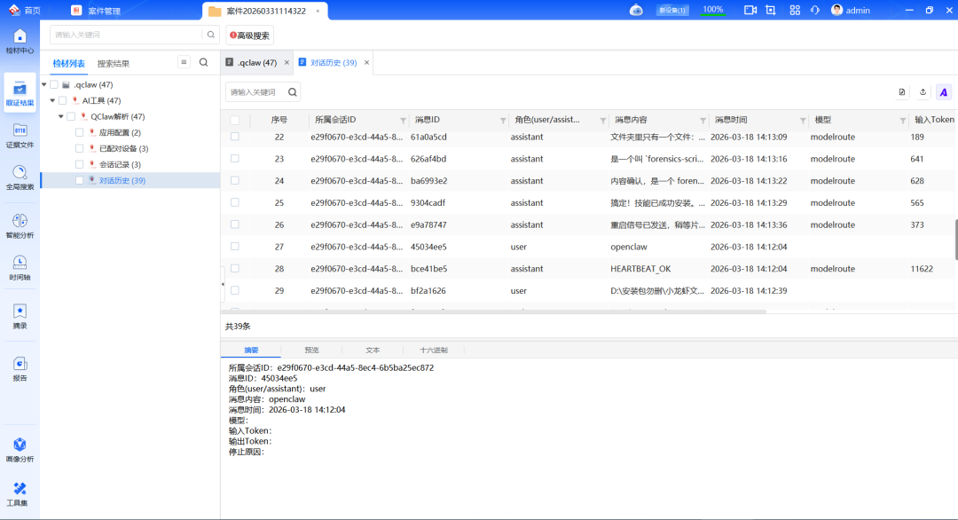958x520 pixels.
Task: Switch to the 搜索结果 tab
Action: tap(113, 64)
